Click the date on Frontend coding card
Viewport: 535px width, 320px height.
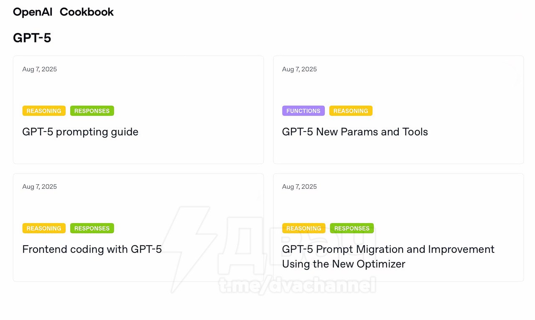click(x=40, y=187)
